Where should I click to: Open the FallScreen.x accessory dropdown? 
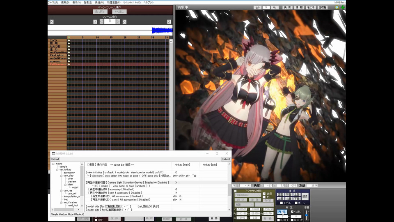pyautogui.click(x=248, y=195)
